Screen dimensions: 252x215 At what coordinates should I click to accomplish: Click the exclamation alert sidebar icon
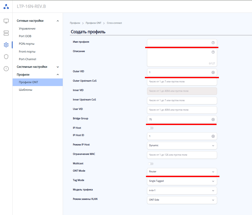coord(6,69)
